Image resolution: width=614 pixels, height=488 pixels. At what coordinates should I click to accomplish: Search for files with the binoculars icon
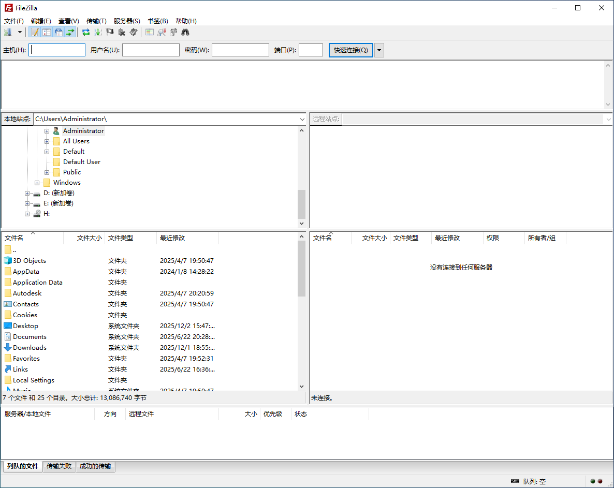pyautogui.click(x=185, y=32)
